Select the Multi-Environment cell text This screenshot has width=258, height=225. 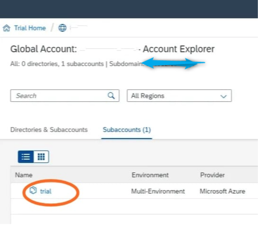[x=158, y=191]
